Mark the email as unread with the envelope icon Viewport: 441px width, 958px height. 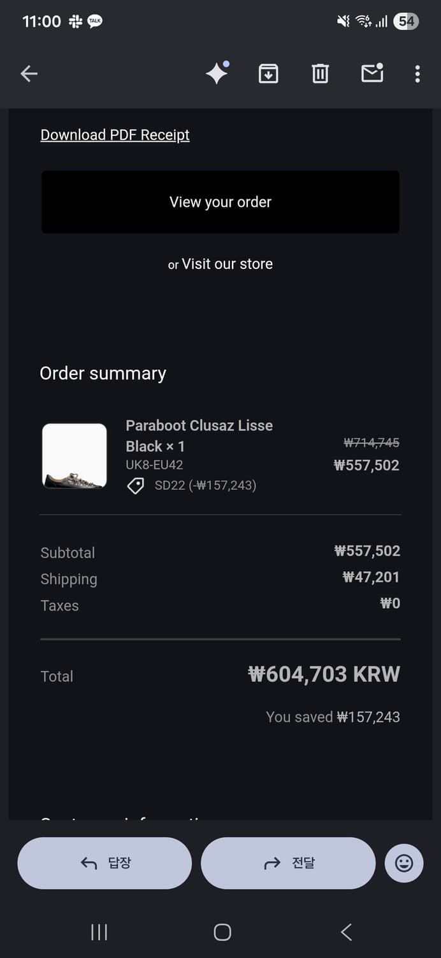372,74
